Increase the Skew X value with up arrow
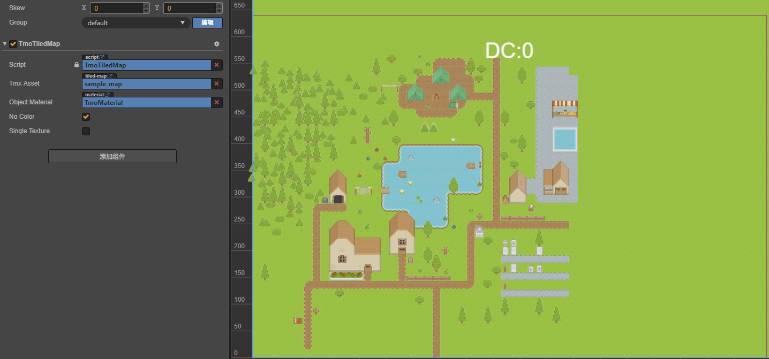Image resolution: width=769 pixels, height=359 pixels. coord(146,5)
